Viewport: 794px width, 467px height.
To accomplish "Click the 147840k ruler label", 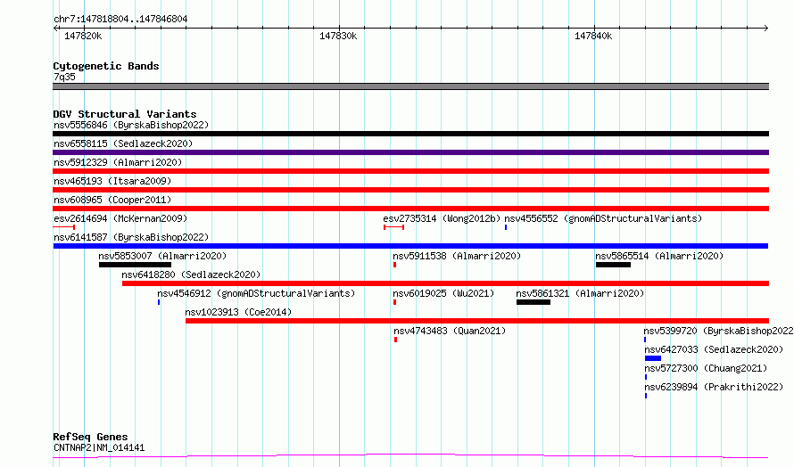I will tap(593, 36).
